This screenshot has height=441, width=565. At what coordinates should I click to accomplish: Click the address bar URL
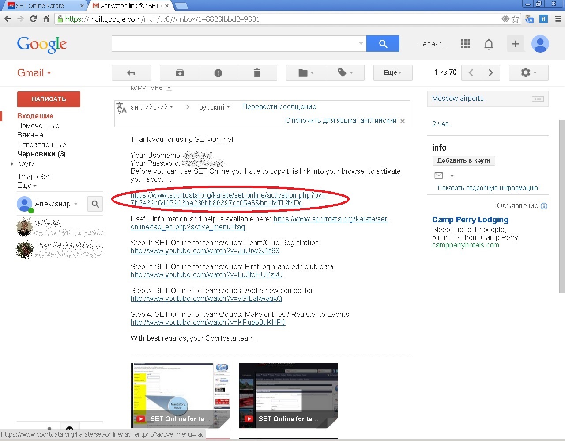point(162,19)
